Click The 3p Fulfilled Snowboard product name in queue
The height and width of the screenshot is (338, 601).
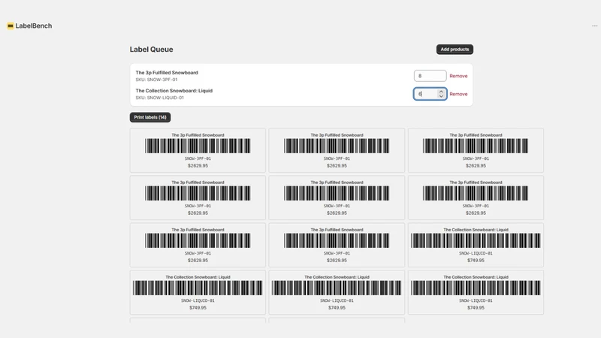167,72
